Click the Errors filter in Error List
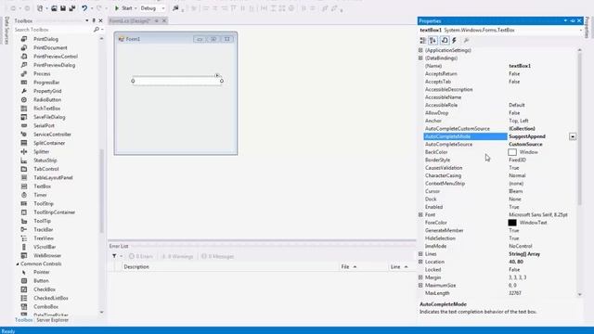The width and height of the screenshot is (594, 334). 141,256
